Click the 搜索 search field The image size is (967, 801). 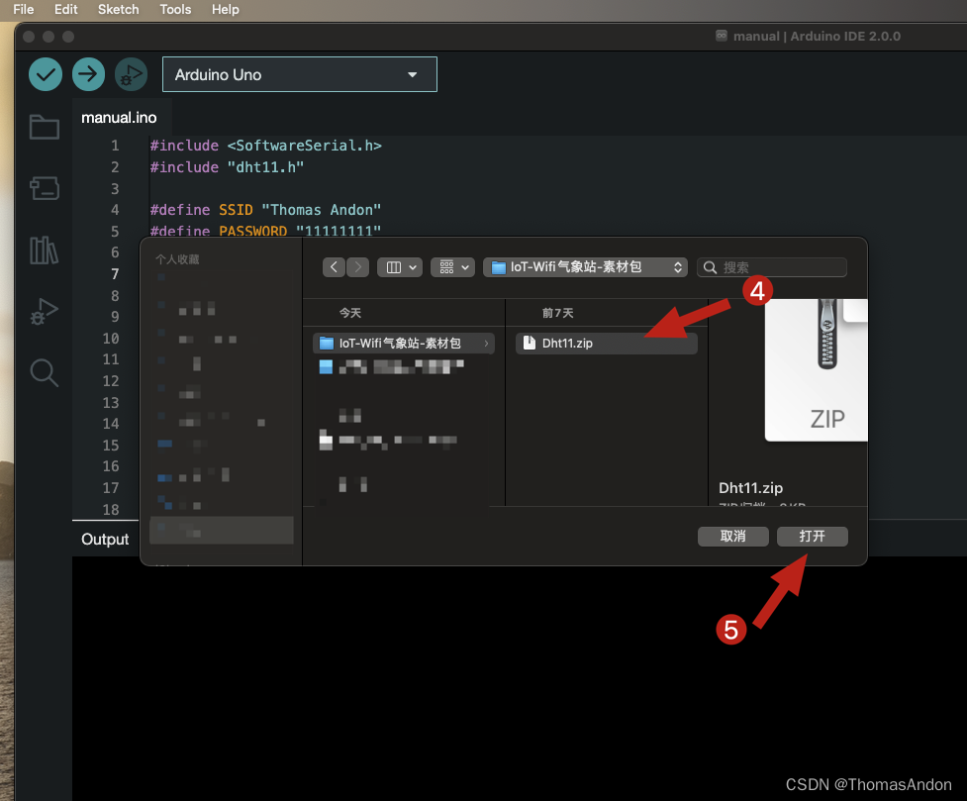coord(772,267)
